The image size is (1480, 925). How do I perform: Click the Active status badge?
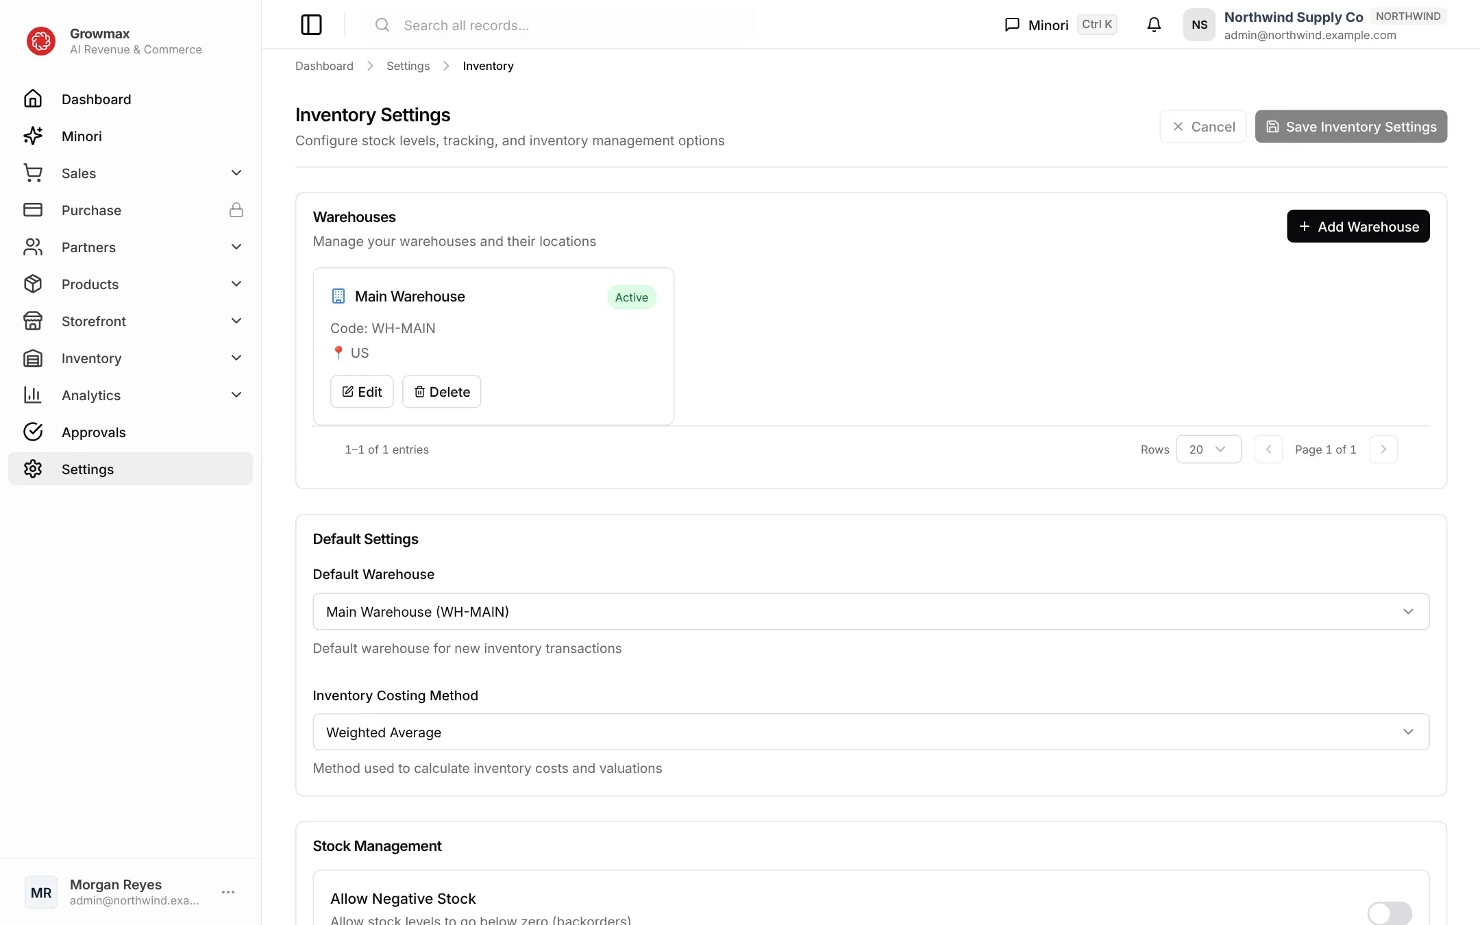[631, 297]
